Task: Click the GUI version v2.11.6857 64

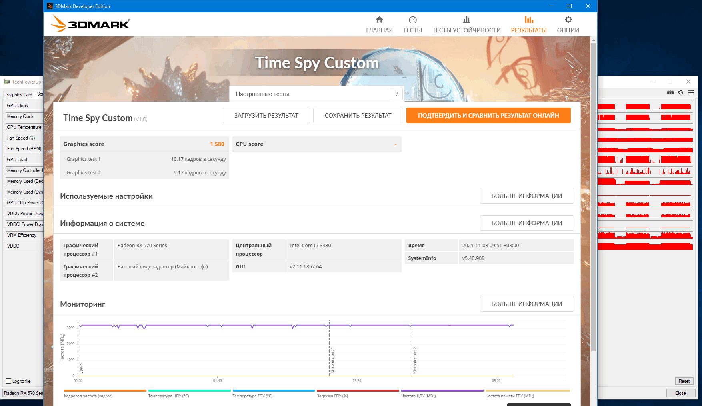Action: 306,267
